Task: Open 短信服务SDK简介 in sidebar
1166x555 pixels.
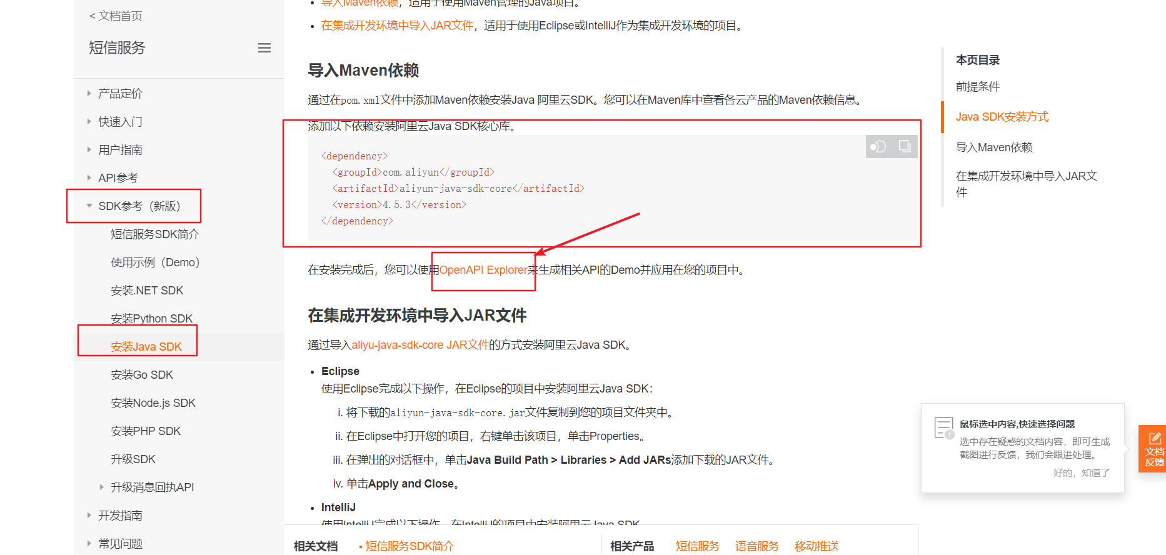Action: point(155,234)
